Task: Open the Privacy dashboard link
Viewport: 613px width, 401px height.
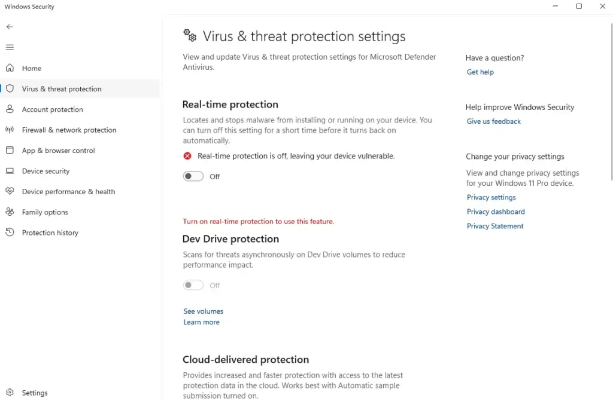Action: point(496,211)
